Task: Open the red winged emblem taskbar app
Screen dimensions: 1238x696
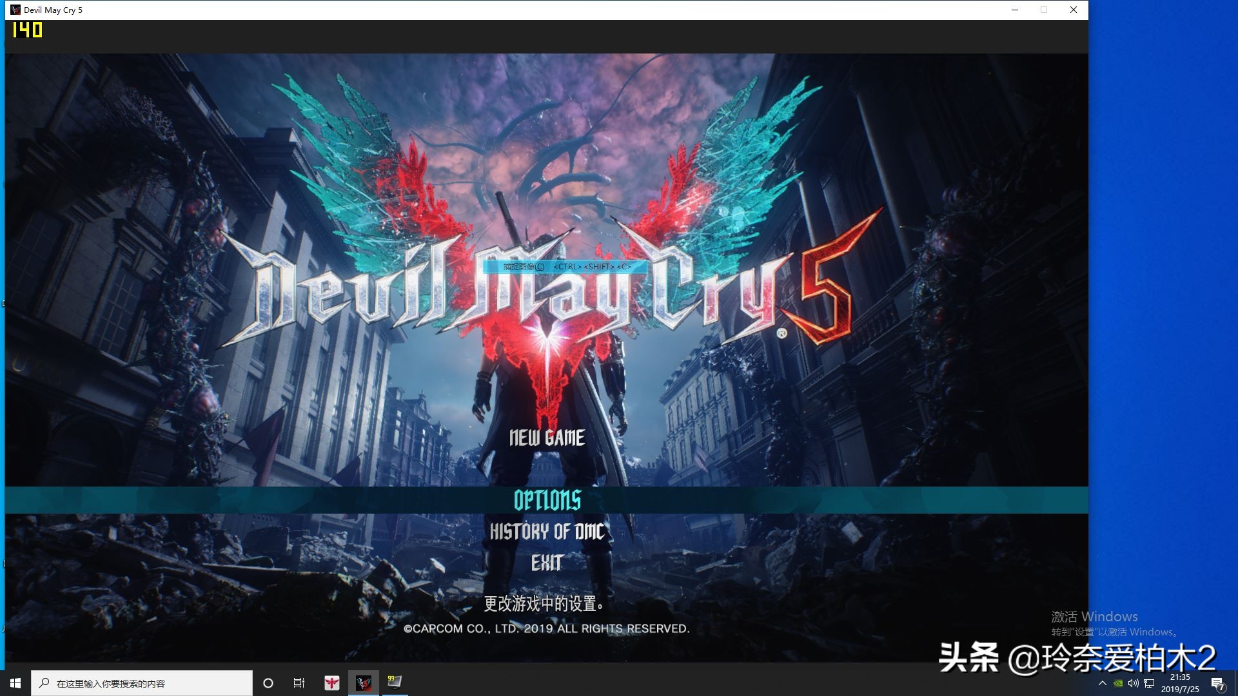Action: tap(331, 683)
